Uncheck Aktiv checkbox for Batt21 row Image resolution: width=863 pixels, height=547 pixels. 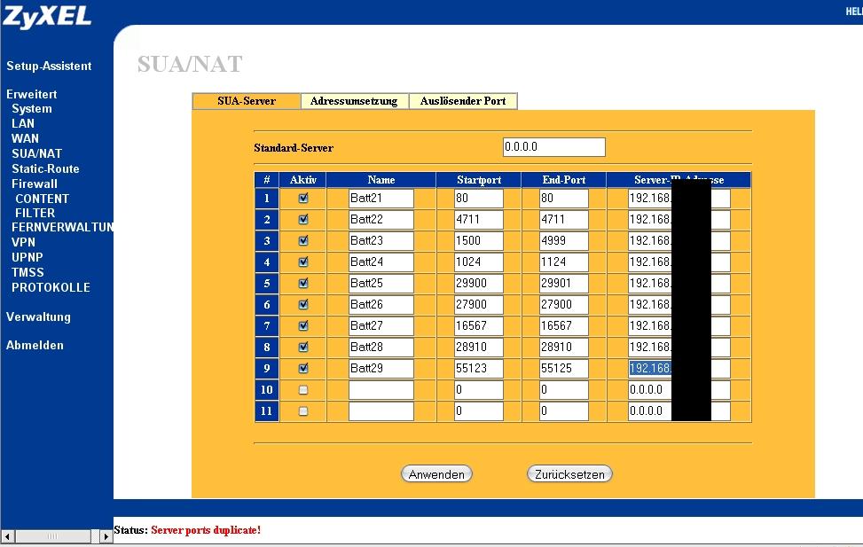[x=303, y=198]
